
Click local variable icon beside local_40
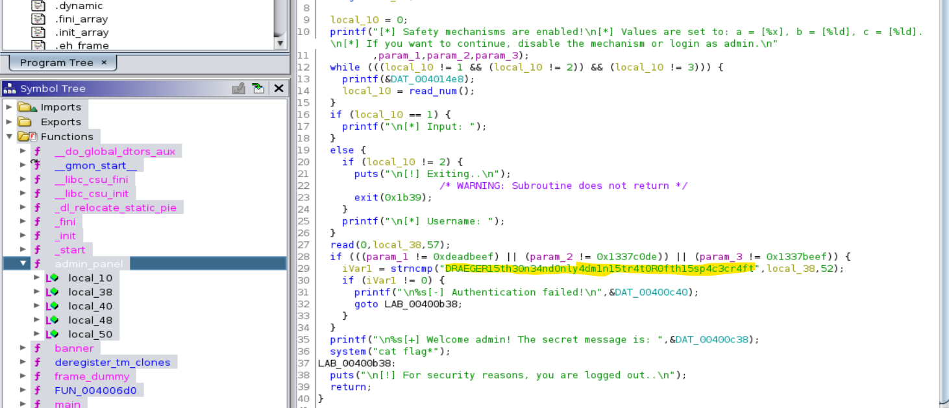[x=52, y=306]
